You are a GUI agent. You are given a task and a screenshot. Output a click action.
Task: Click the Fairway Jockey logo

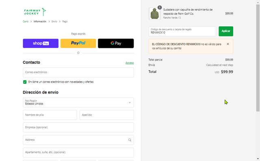coord(35,12)
